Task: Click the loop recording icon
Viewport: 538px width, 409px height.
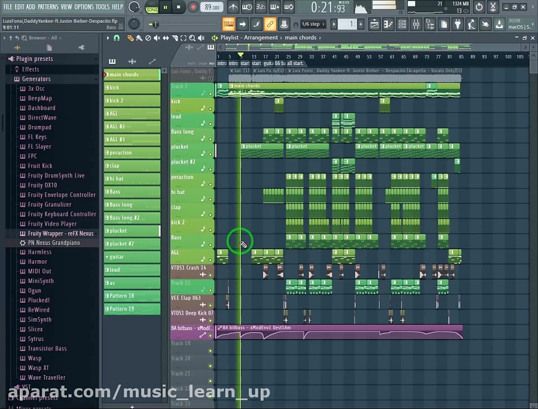Action: click(289, 7)
